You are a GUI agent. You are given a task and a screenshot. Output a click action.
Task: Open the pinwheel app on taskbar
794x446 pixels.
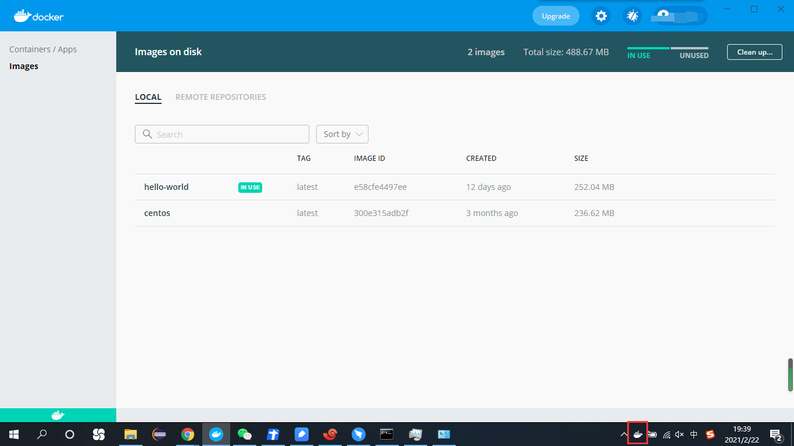pos(98,434)
